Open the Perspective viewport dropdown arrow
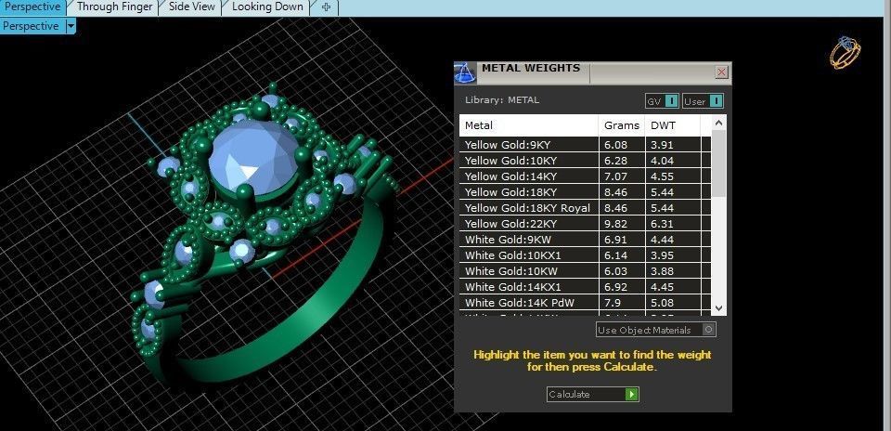 [71, 26]
